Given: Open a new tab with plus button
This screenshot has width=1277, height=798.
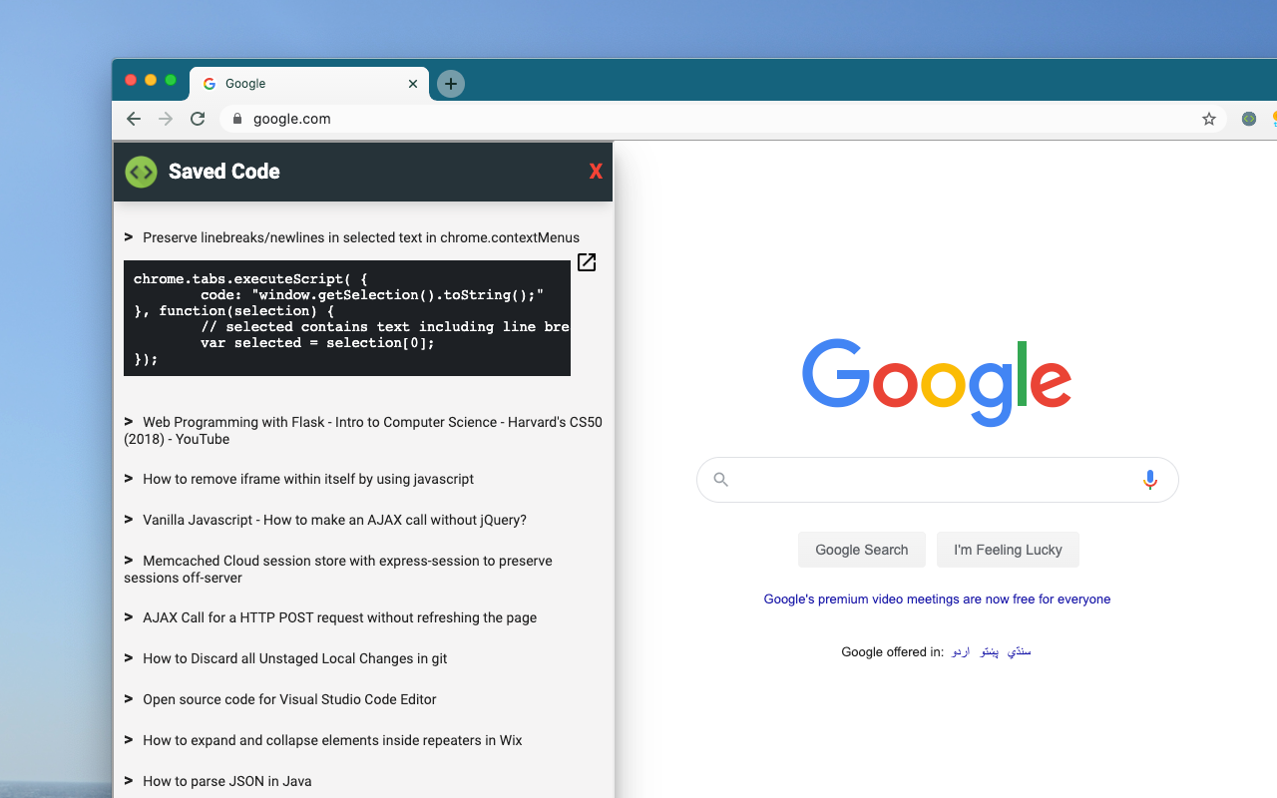Looking at the screenshot, I should [451, 84].
